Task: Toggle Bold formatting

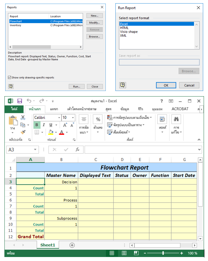Action: tap(37, 125)
